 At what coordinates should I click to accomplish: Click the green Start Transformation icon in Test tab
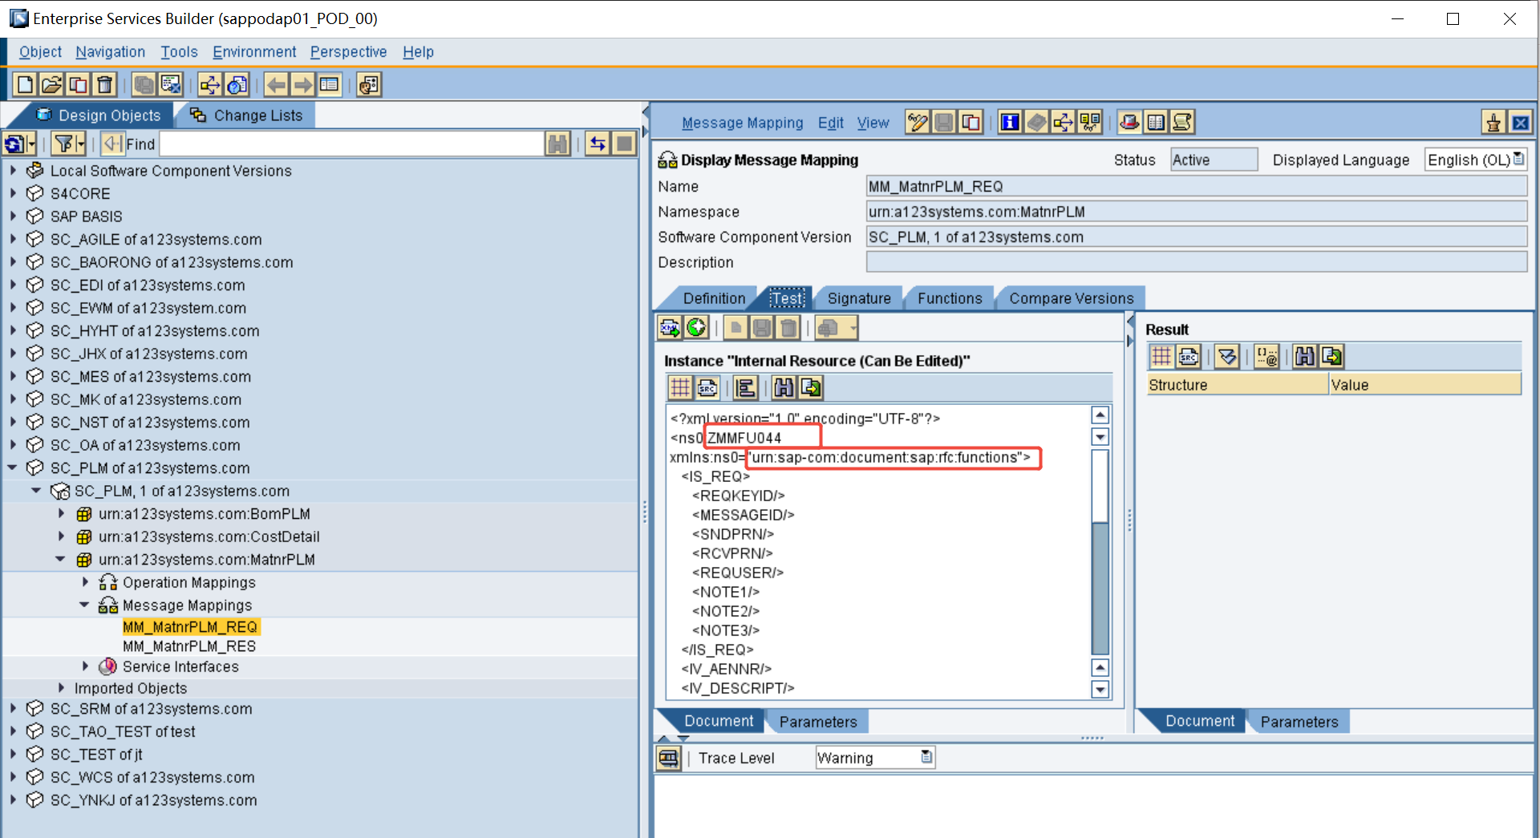tap(697, 327)
